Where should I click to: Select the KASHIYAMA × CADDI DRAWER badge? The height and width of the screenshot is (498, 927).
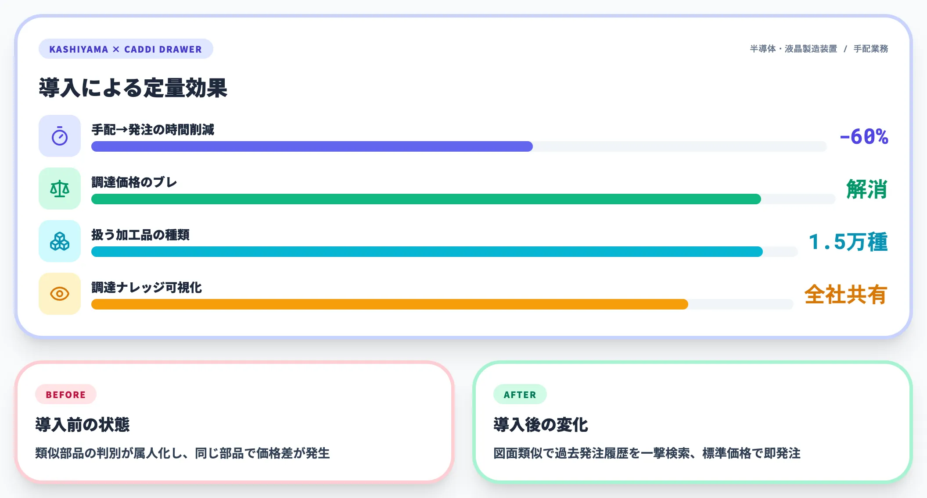[x=126, y=49]
